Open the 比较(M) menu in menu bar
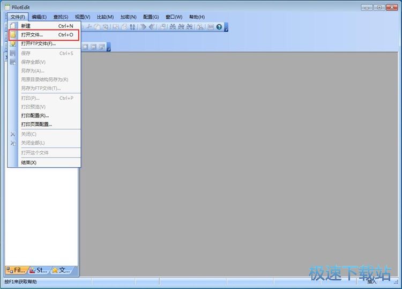402x289 pixels. pyautogui.click(x=105, y=17)
